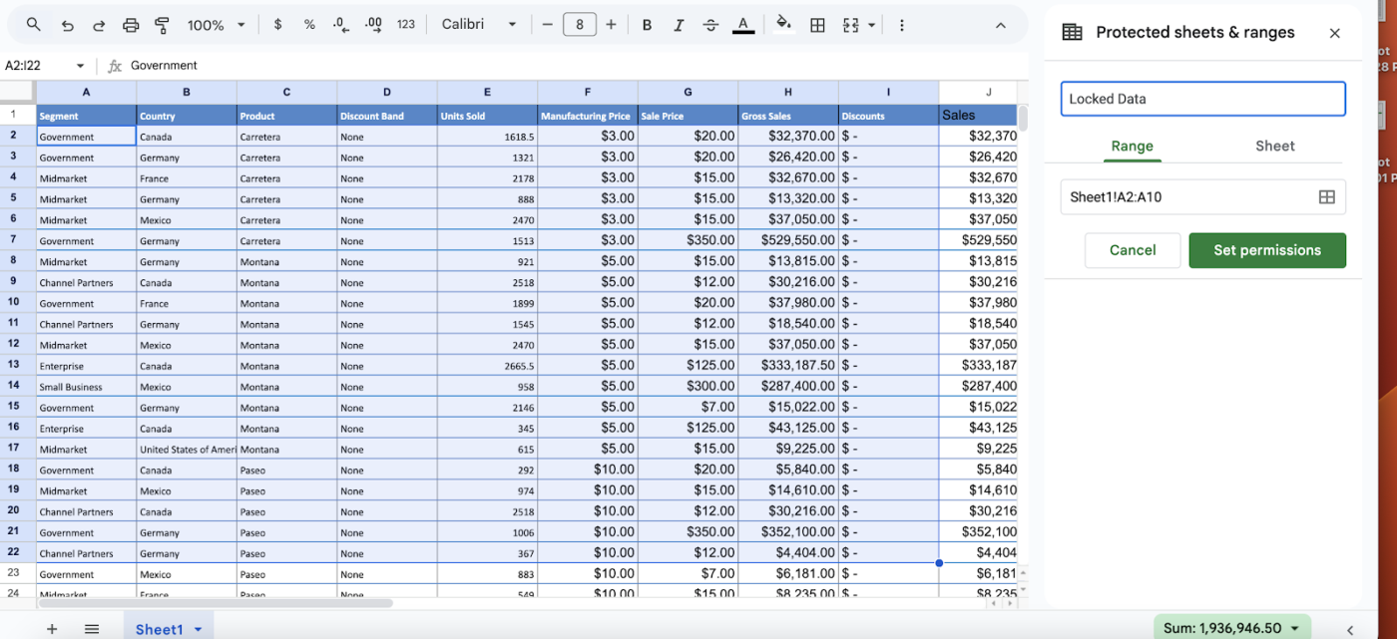This screenshot has height=639, width=1397.
Task: Expand the Sum dropdown in status bar
Action: (x=1230, y=628)
